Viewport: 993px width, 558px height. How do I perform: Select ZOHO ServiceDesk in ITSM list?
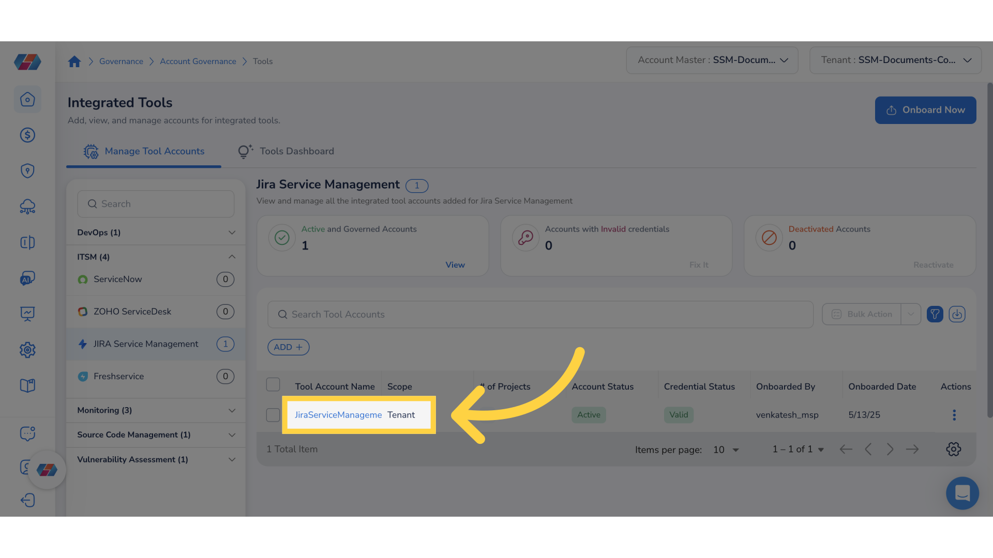coord(156,312)
